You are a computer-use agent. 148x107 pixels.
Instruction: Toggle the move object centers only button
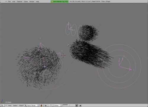point(49,106)
